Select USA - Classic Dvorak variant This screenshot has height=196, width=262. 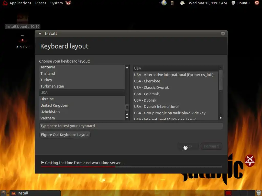pos(176,88)
